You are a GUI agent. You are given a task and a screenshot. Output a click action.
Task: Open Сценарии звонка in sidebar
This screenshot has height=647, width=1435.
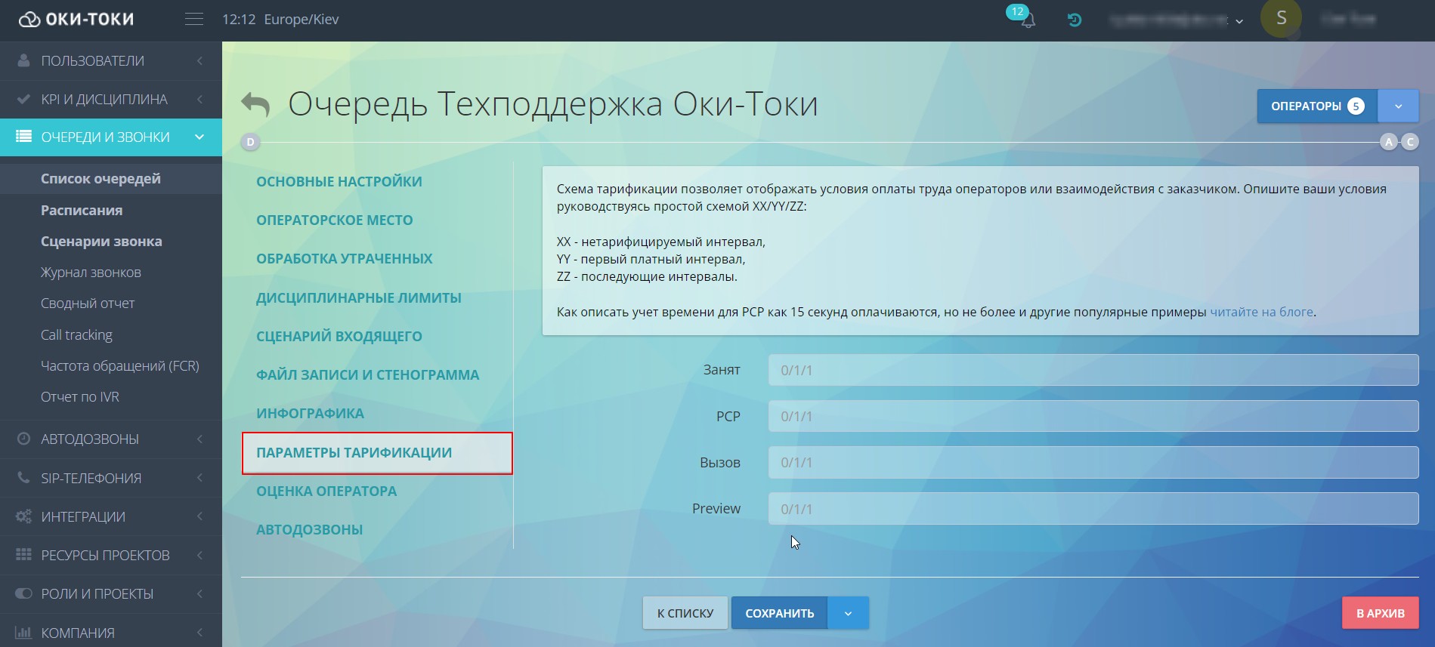tap(101, 242)
